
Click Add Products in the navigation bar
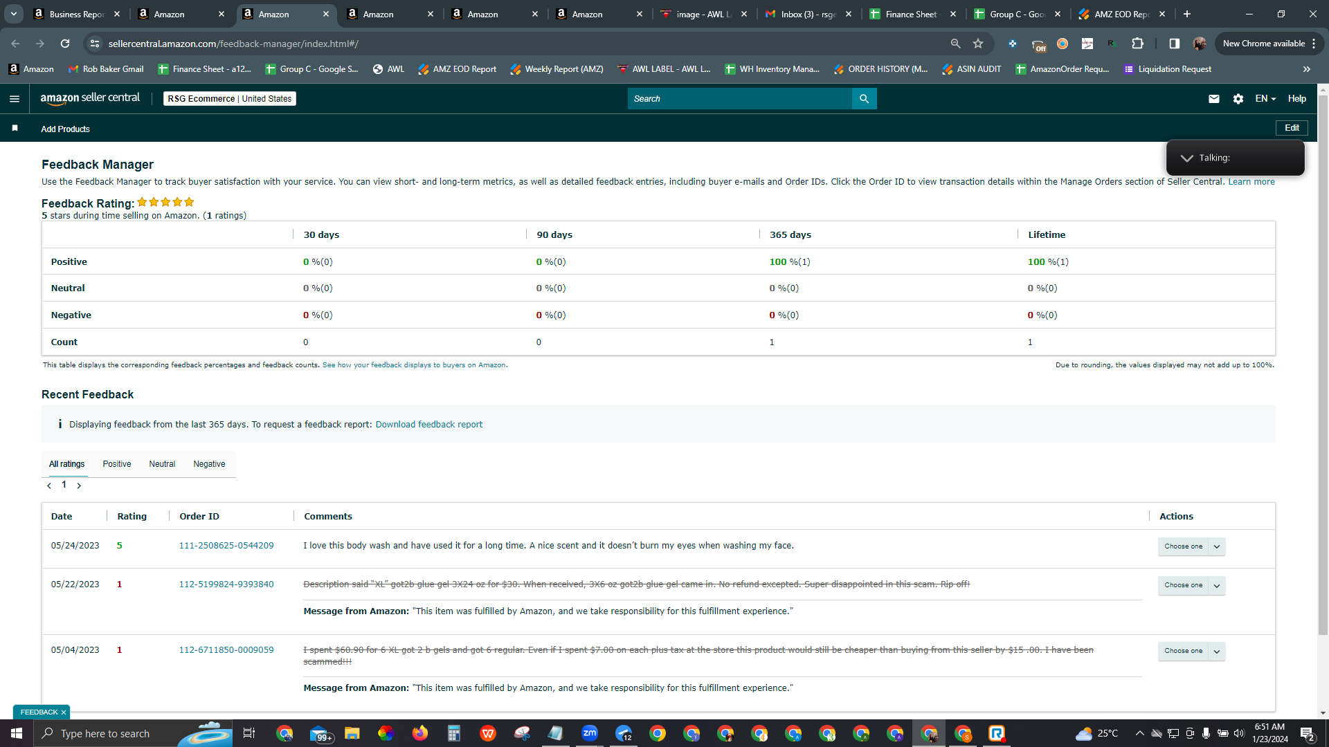click(x=65, y=129)
